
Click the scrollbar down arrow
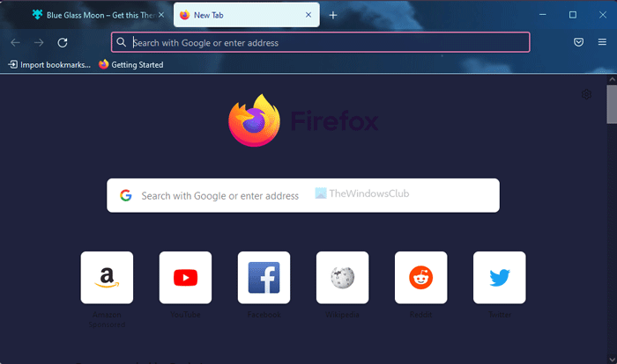coord(612,360)
